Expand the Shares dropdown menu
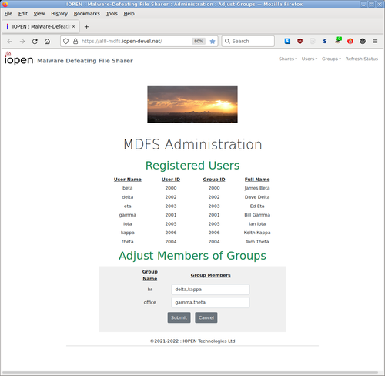Viewport: 385px width, 376px height. 288,59
